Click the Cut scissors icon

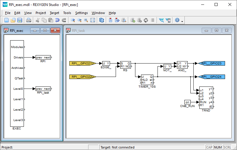click(38, 20)
